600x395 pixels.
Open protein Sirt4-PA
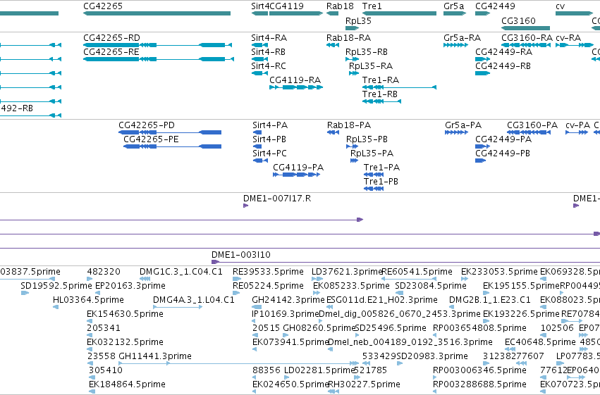click(x=270, y=125)
